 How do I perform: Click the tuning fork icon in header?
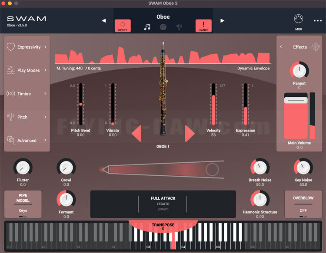click(x=179, y=27)
